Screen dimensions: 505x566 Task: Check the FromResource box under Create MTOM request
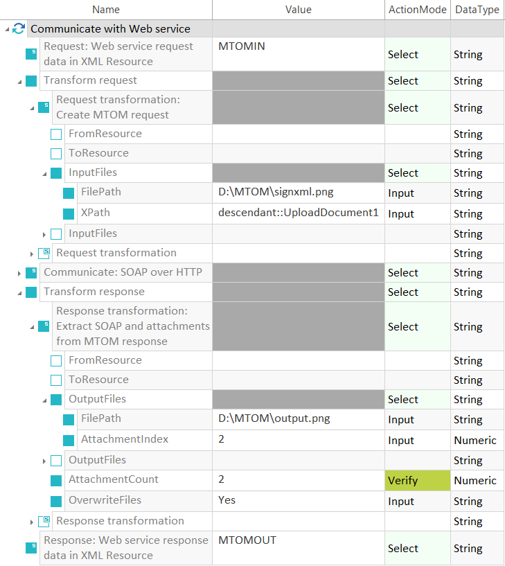coord(56,134)
